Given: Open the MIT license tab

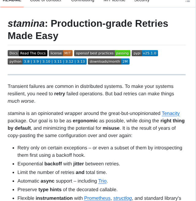Looking at the screenshot, I should point(114,1).
